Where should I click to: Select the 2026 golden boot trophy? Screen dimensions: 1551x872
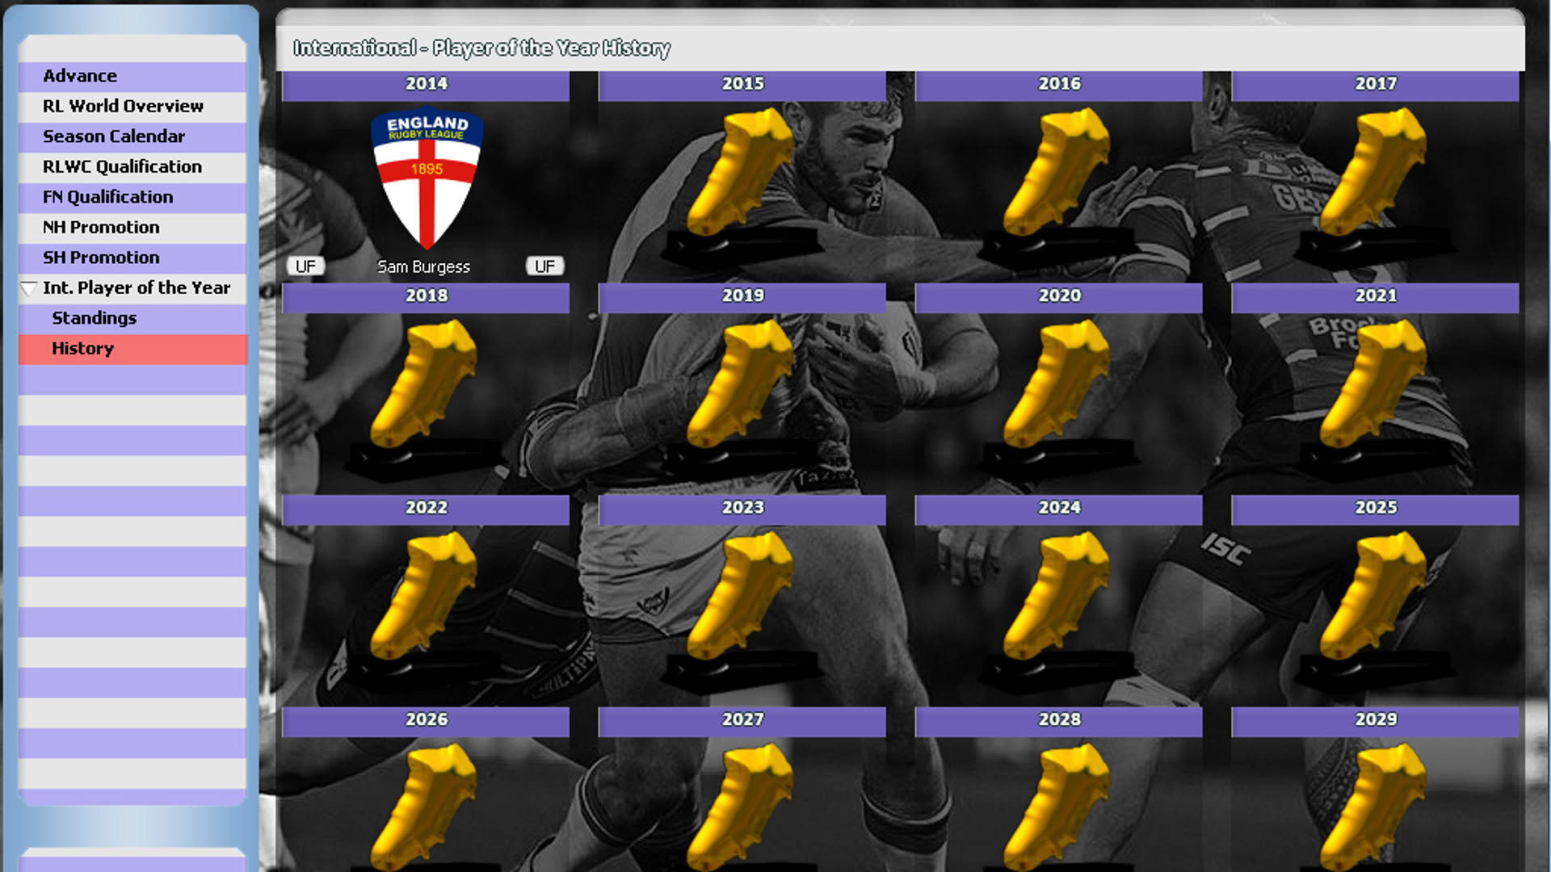tap(426, 807)
